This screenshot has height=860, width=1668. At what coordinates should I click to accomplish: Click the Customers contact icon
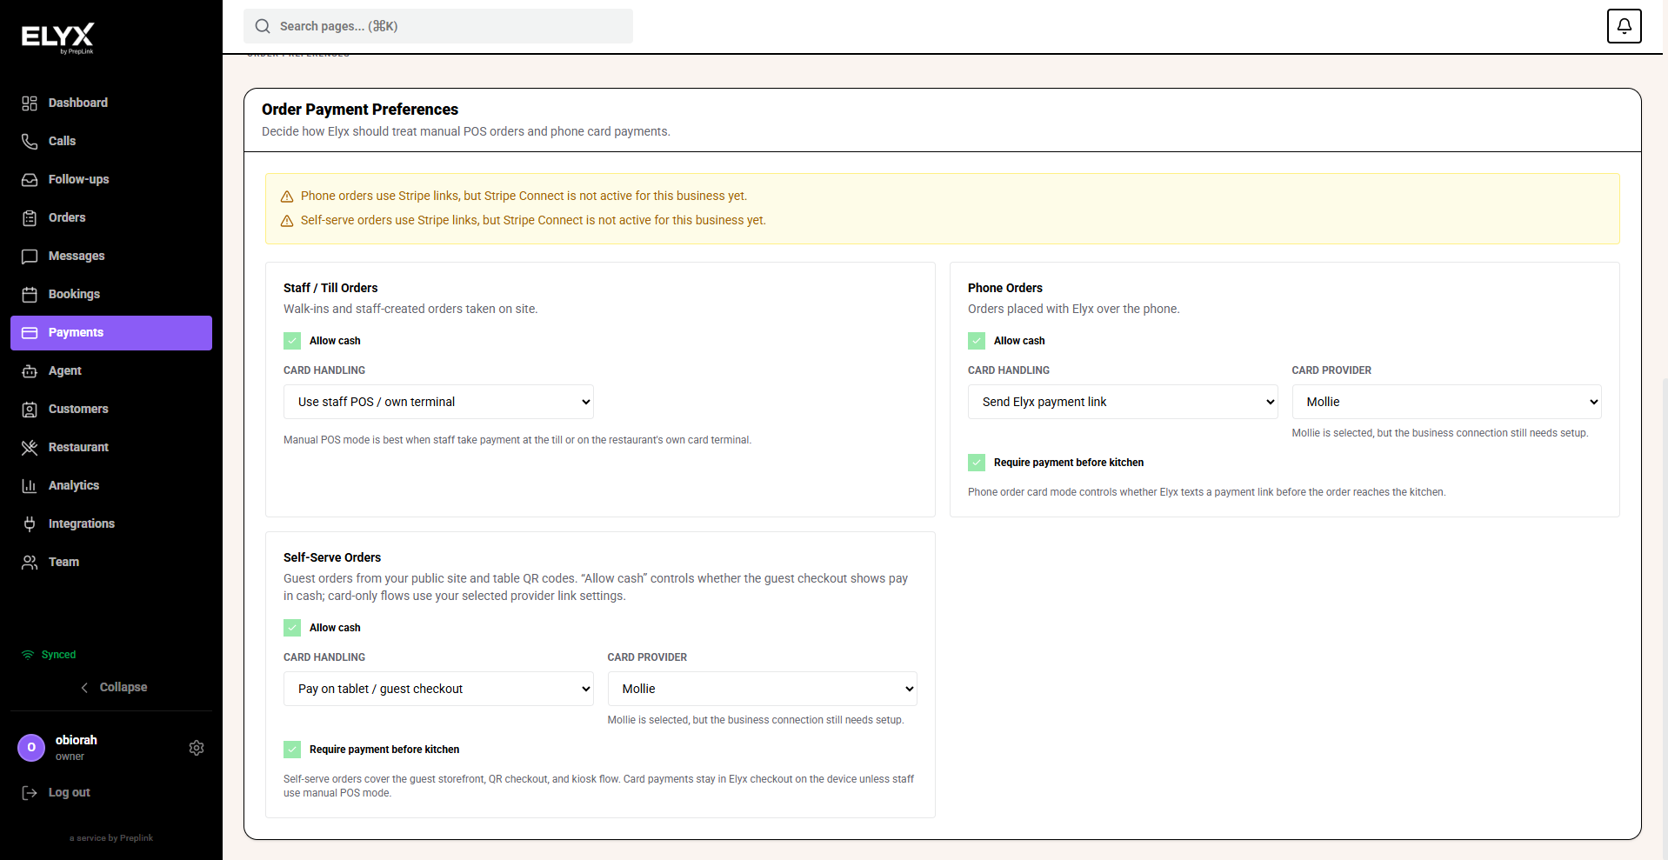30,410
